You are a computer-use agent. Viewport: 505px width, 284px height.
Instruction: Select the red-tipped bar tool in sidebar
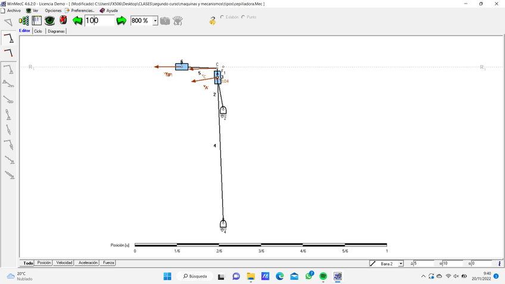(8, 53)
